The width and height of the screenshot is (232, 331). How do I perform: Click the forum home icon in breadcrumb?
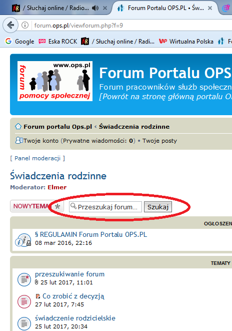tap(18, 127)
